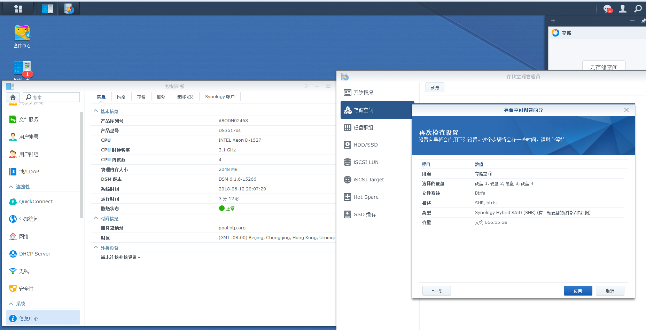Viewport: 646px width, 330px height.
Task: Switch to 存储 tab in Info Center
Action: click(141, 97)
